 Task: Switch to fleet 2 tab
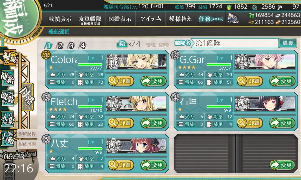tap(60, 45)
